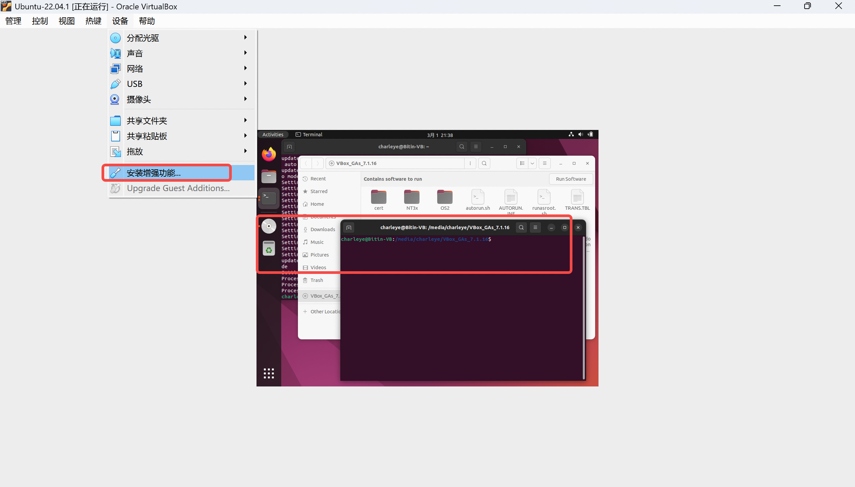
Task: Click the volume icon in Ubuntu top bar
Action: [x=580, y=135]
